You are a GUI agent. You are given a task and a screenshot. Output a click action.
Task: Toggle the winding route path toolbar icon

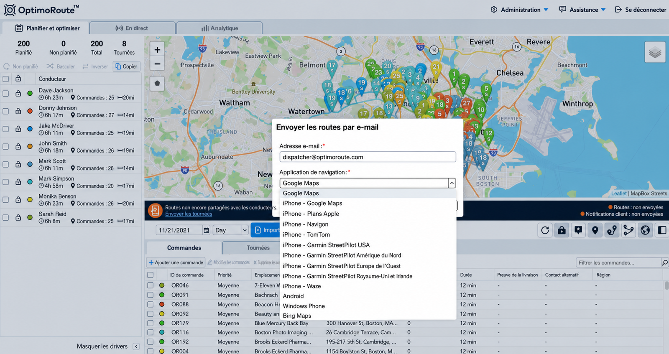612,230
